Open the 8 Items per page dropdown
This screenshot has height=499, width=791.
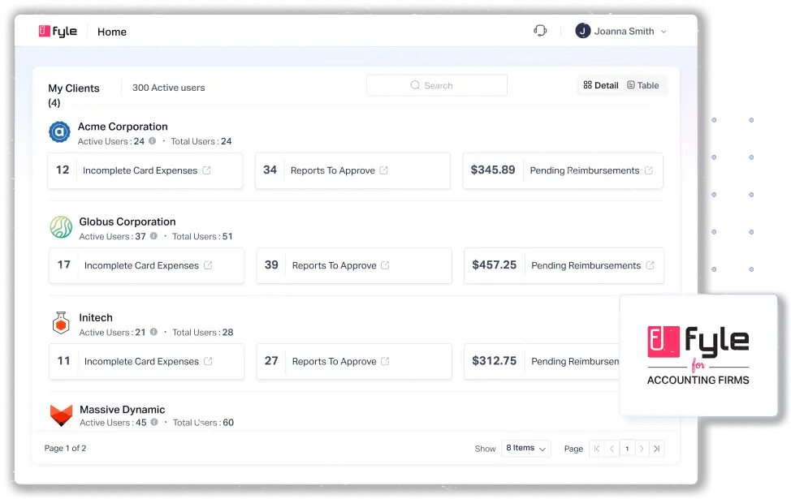click(x=525, y=448)
